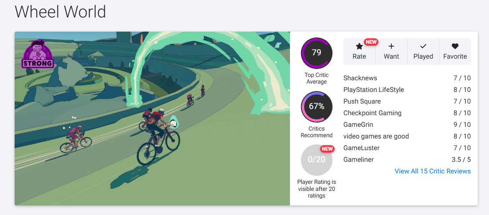Click the Wheel World page title

(60, 12)
